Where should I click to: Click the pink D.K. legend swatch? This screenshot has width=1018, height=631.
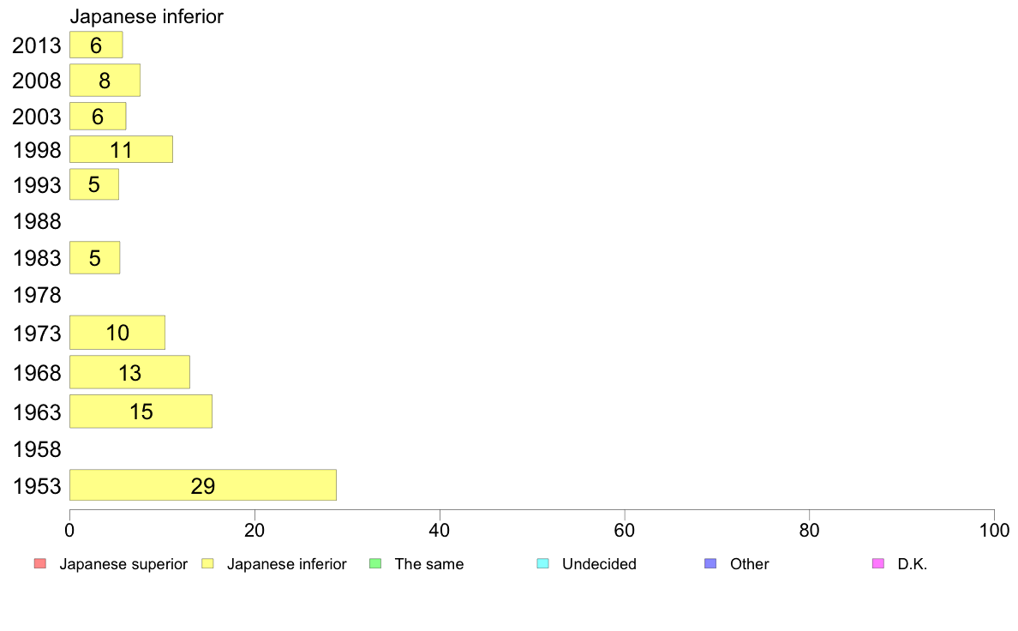[878, 563]
